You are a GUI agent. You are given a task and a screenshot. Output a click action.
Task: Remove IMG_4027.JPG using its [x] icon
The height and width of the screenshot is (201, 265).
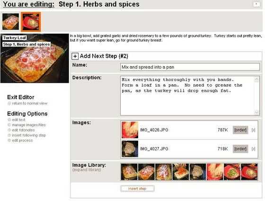point(253,149)
